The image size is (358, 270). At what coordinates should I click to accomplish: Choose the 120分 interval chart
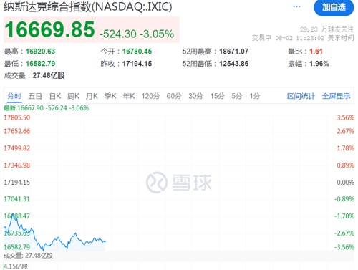pyautogui.click(x=150, y=96)
